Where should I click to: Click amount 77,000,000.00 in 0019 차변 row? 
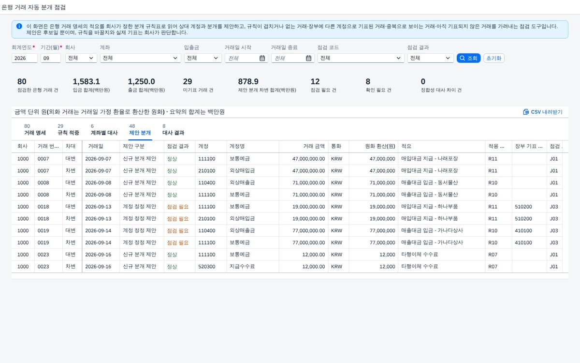coord(309,242)
